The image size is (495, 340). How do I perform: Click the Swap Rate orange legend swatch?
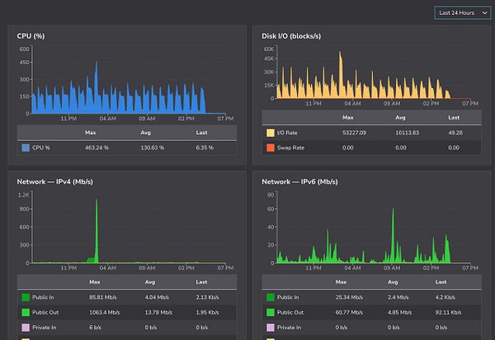coord(271,147)
